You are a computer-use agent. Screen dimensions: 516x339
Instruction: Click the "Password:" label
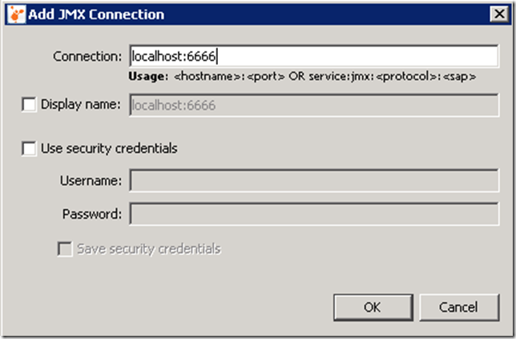pos(91,214)
